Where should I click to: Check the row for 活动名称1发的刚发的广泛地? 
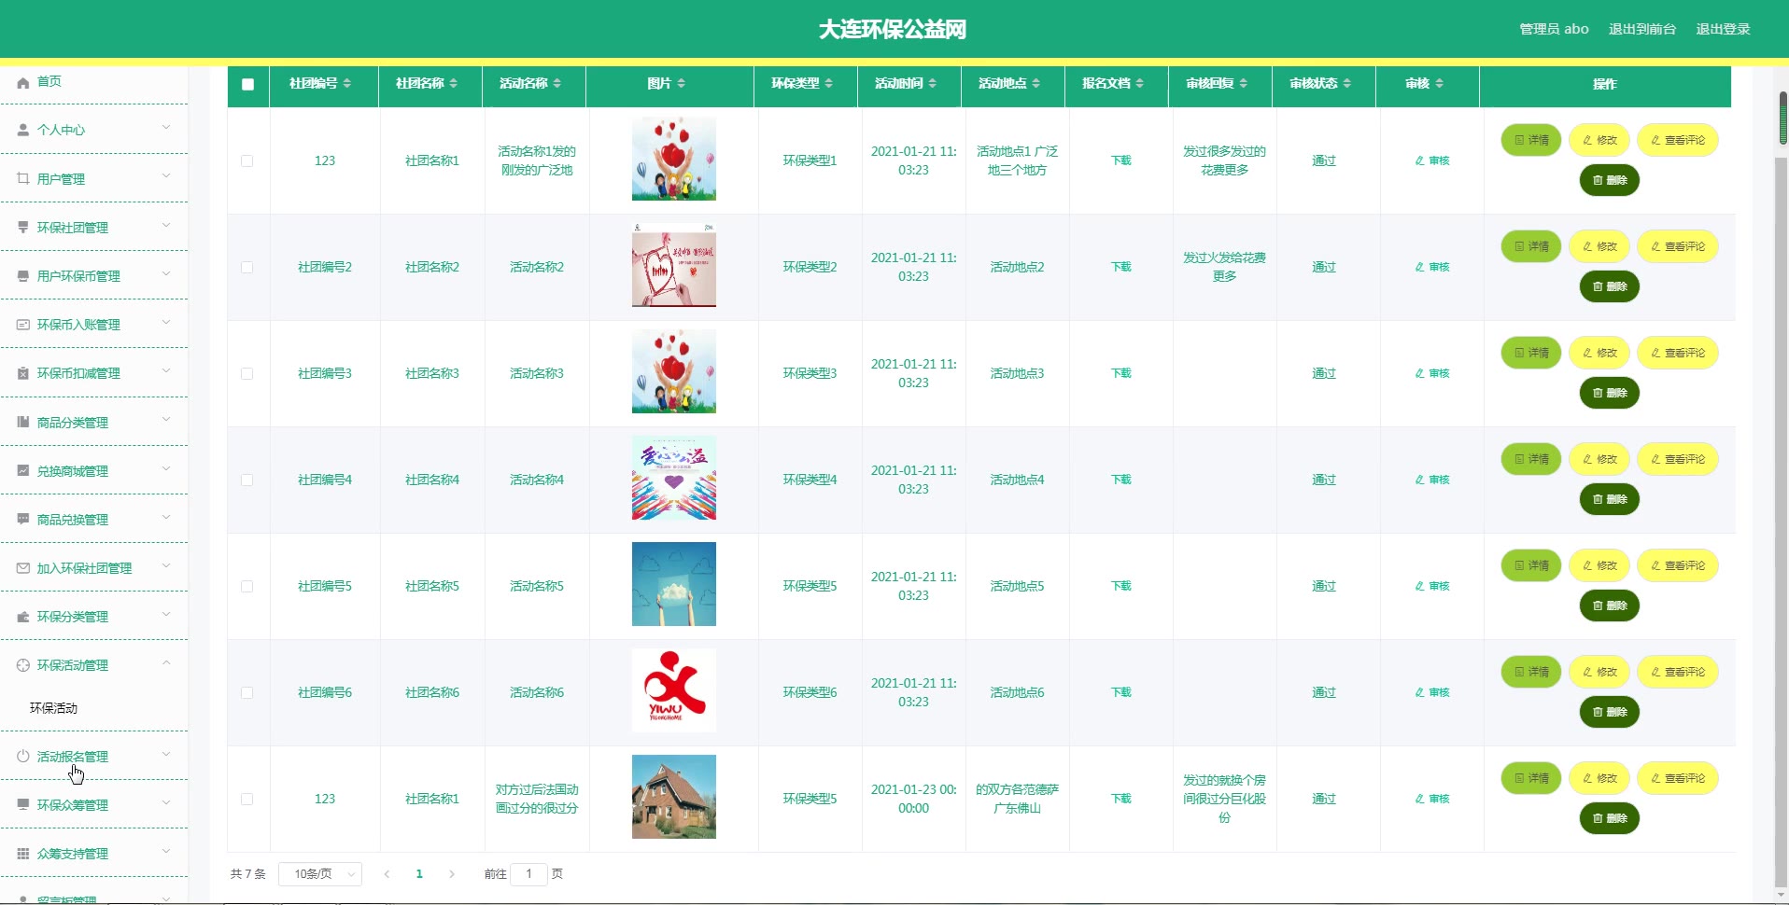click(247, 161)
